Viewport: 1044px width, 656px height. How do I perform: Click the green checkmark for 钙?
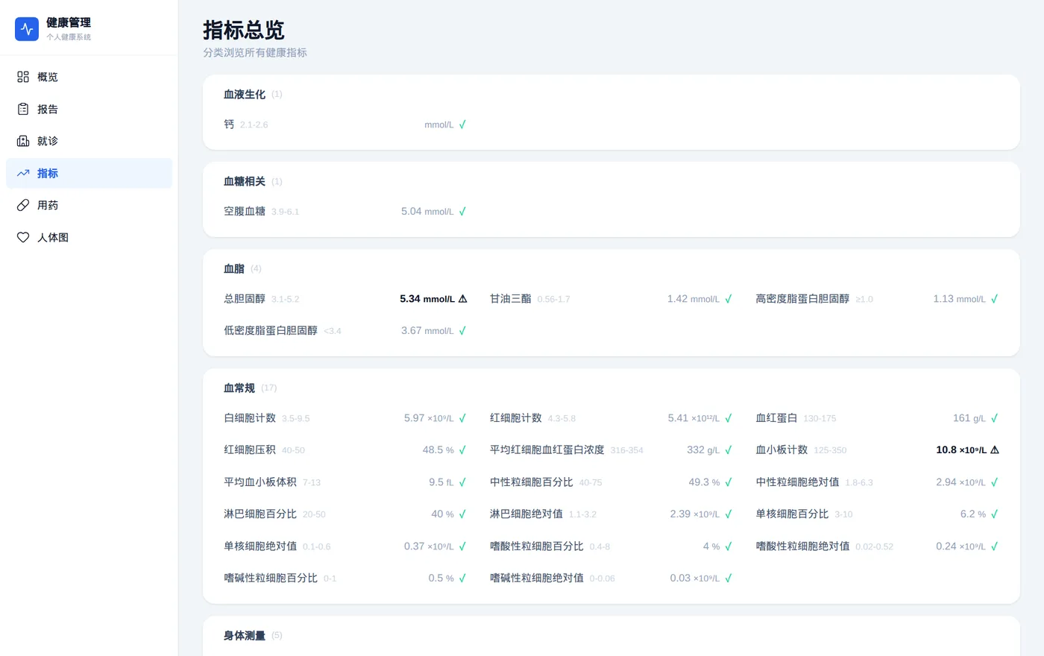coord(462,124)
